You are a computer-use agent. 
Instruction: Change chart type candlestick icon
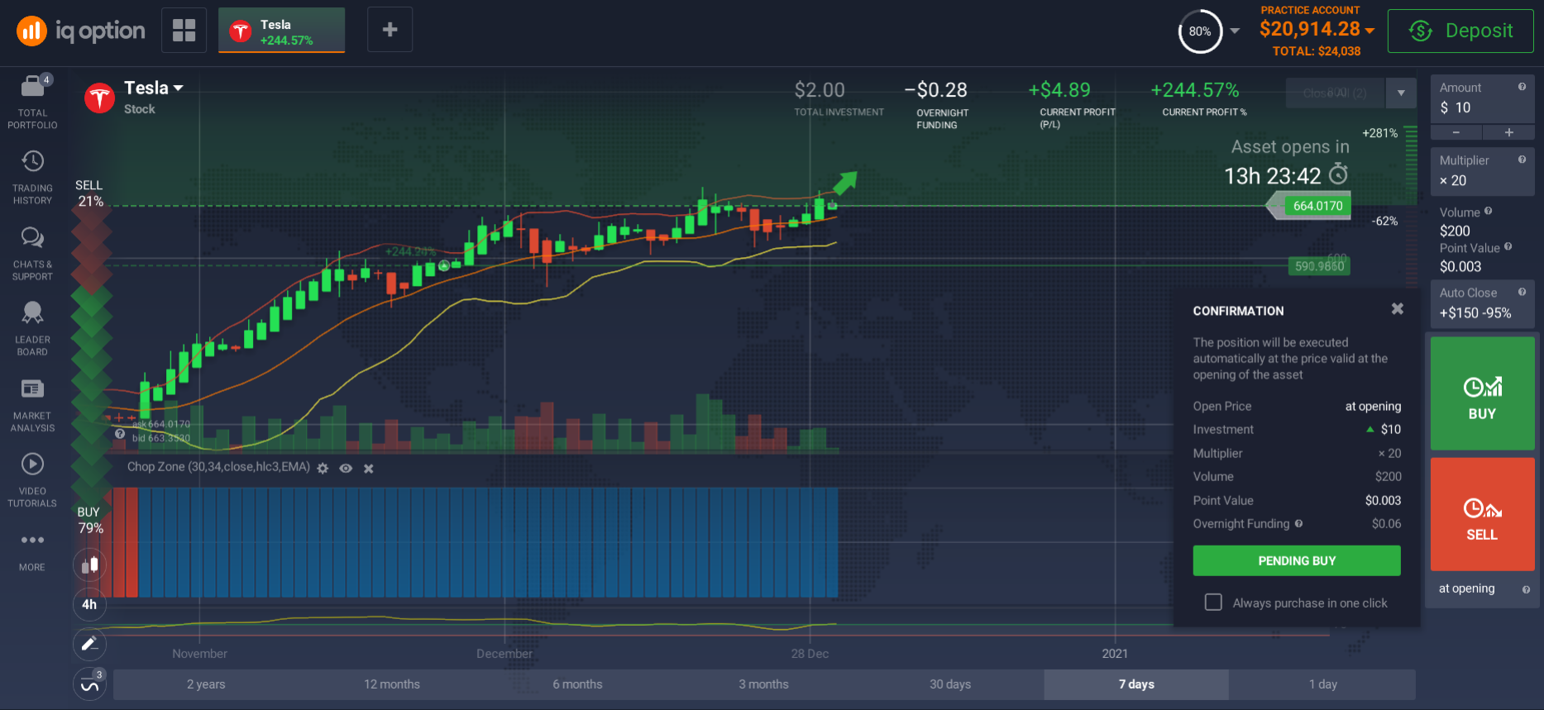tap(89, 565)
